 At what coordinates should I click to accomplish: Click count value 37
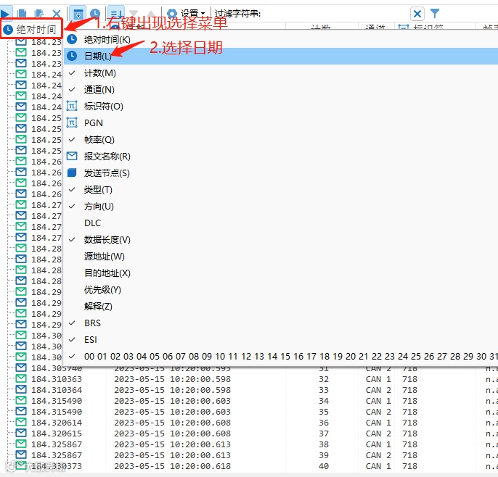(x=324, y=434)
